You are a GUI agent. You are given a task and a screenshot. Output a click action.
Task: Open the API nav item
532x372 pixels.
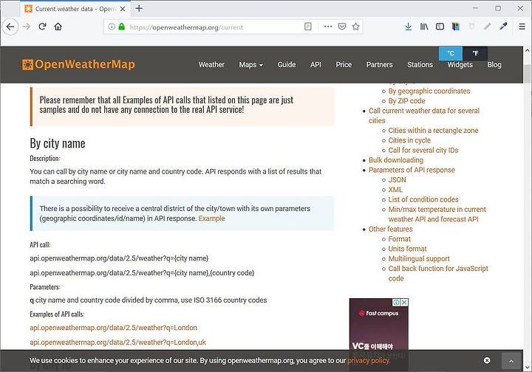coord(316,65)
